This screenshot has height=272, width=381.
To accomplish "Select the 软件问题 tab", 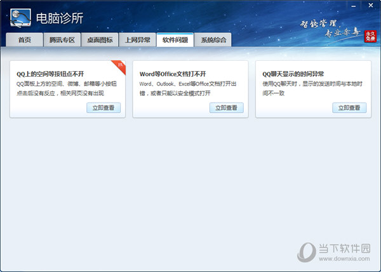I will pos(175,39).
